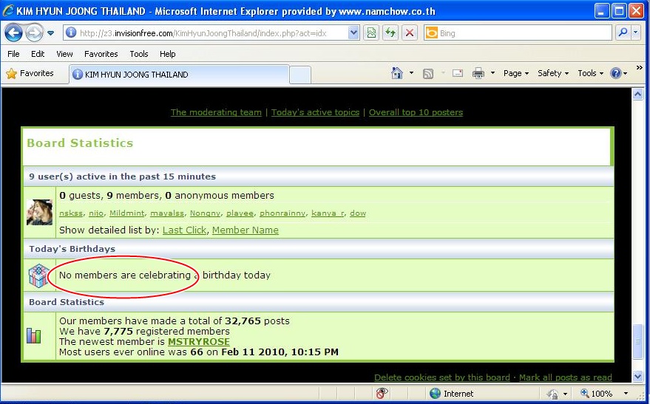
Task: Open member Mildmint profile
Action: pos(127,213)
